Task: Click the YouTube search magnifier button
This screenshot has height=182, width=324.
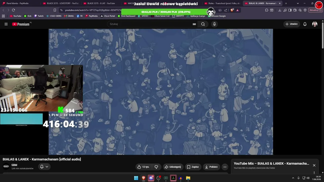Action: click(203, 24)
